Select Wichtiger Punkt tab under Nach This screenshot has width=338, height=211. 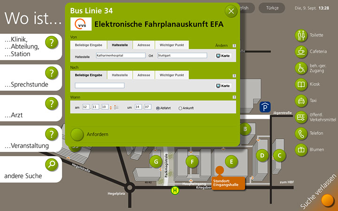click(172, 75)
